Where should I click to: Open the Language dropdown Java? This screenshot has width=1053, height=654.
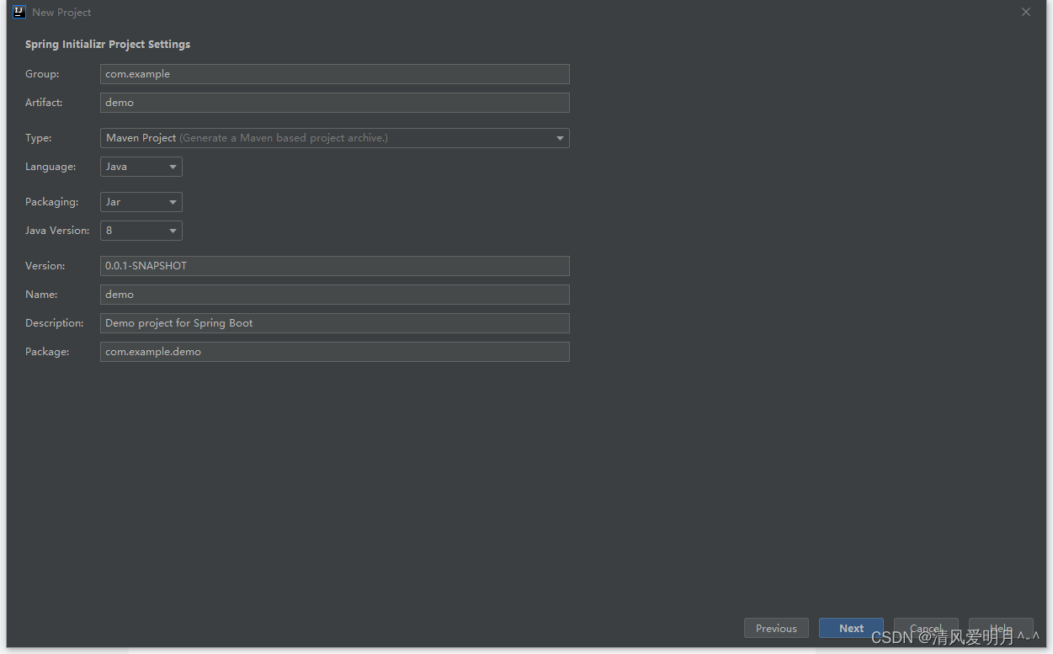pos(141,167)
